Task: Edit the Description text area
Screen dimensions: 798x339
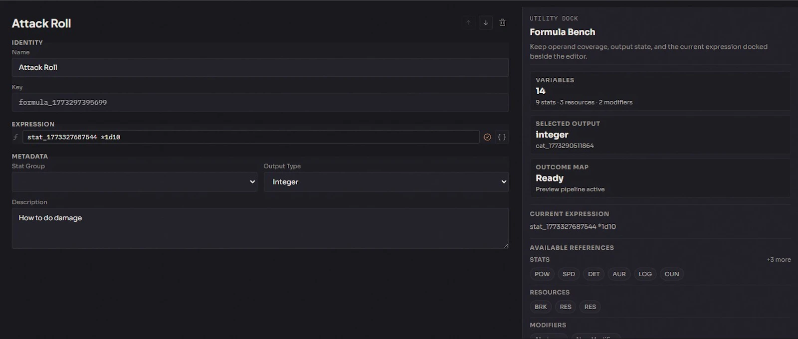Action: coord(260,228)
